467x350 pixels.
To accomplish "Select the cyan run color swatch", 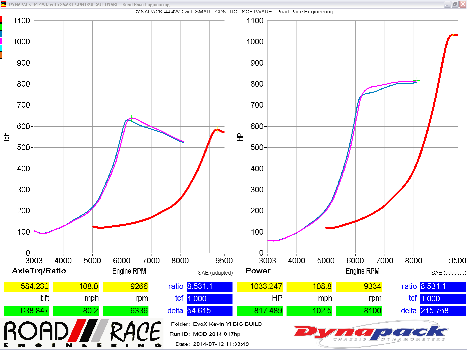I will [1, 48].
